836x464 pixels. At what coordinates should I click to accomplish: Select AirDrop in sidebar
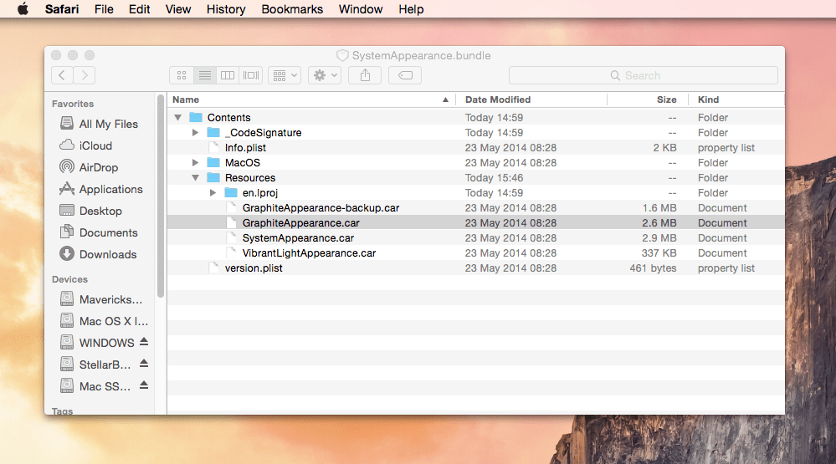[x=89, y=167]
